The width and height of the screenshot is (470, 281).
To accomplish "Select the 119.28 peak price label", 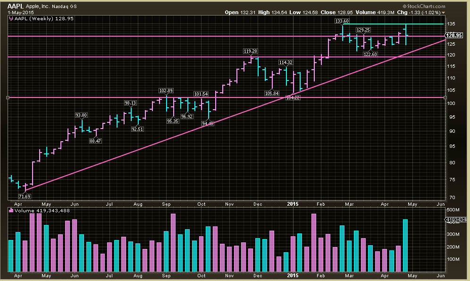I will click(250, 51).
